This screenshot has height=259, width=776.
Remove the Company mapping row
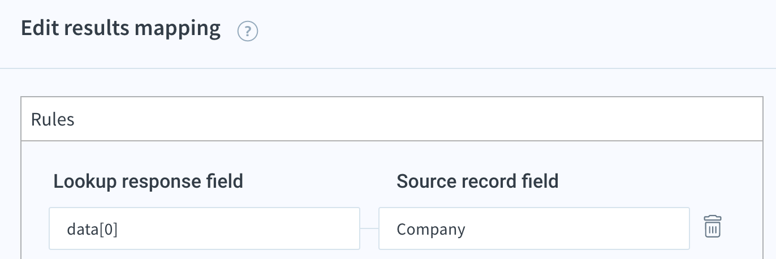tap(713, 226)
